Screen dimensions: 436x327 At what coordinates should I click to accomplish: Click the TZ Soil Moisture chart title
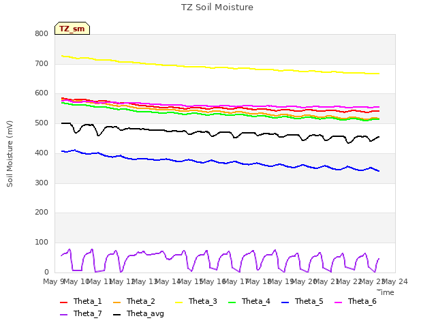click(217, 7)
